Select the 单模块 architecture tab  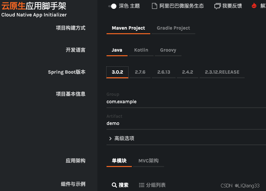[119, 161]
